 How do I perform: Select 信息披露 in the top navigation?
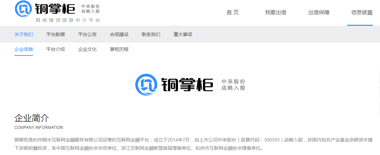click(362, 13)
